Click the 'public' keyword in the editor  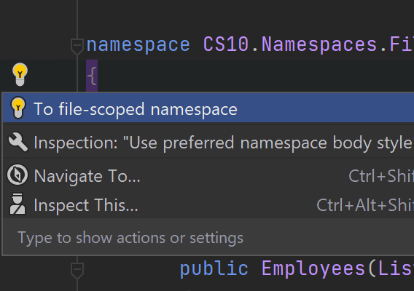pyautogui.click(x=214, y=269)
